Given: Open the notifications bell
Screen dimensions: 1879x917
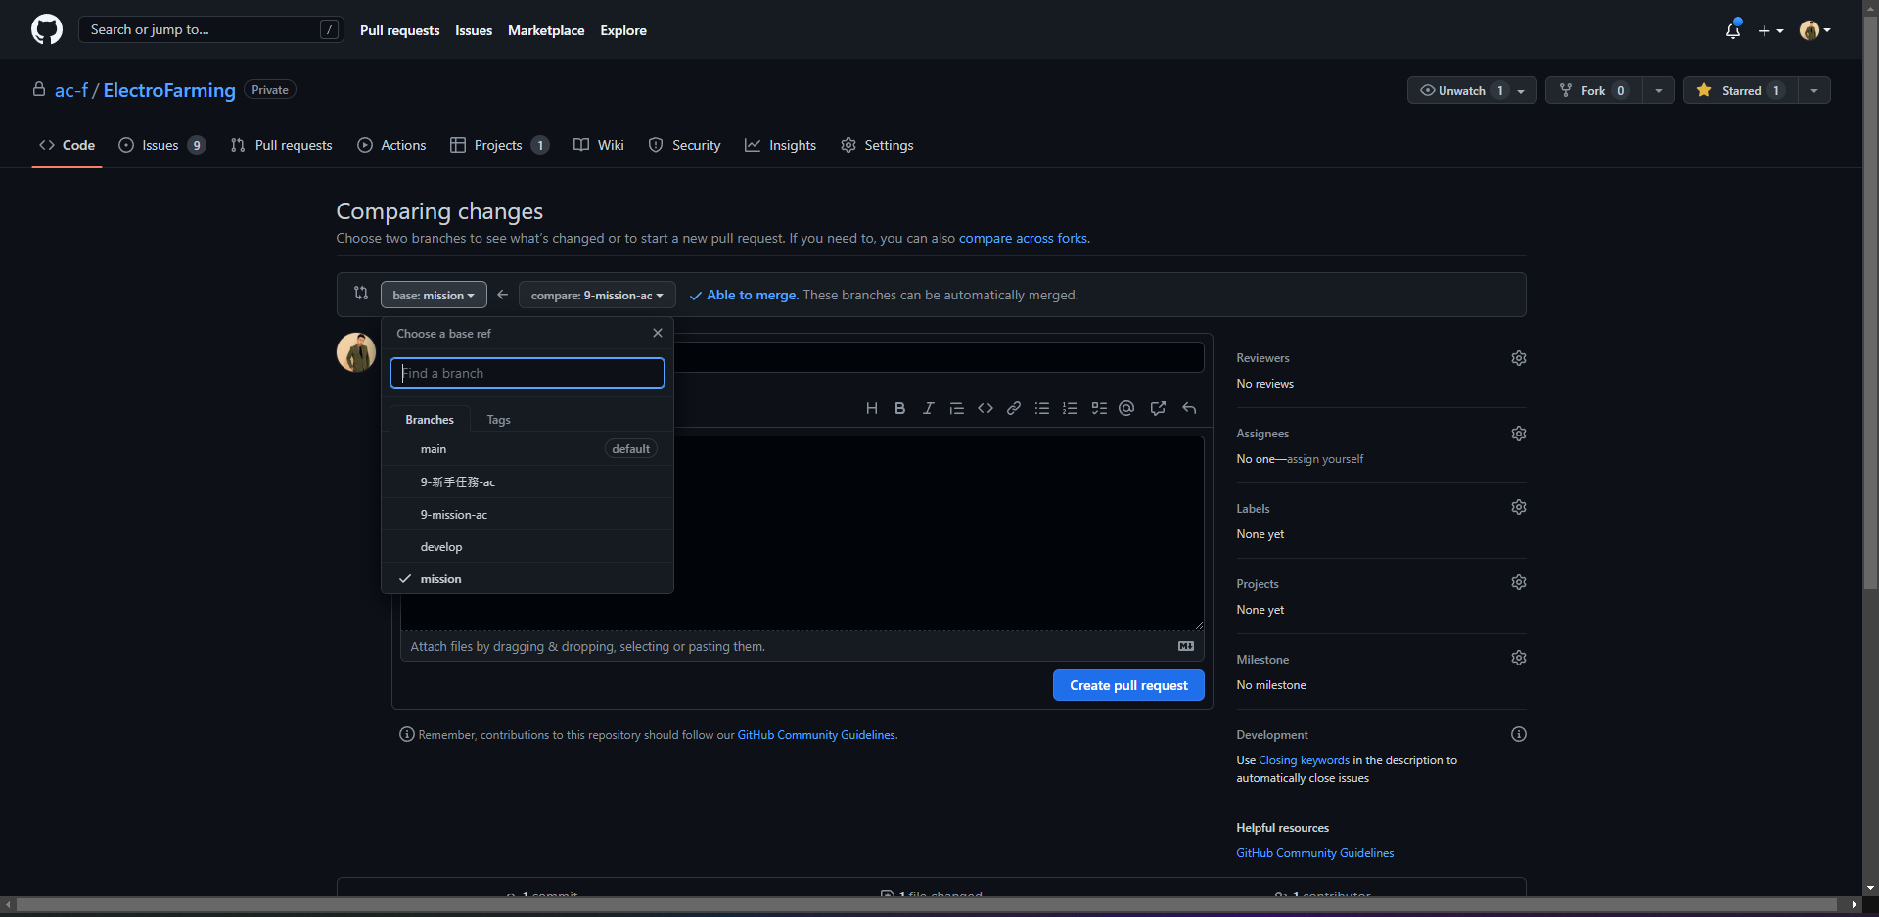Looking at the screenshot, I should pyautogui.click(x=1733, y=30).
